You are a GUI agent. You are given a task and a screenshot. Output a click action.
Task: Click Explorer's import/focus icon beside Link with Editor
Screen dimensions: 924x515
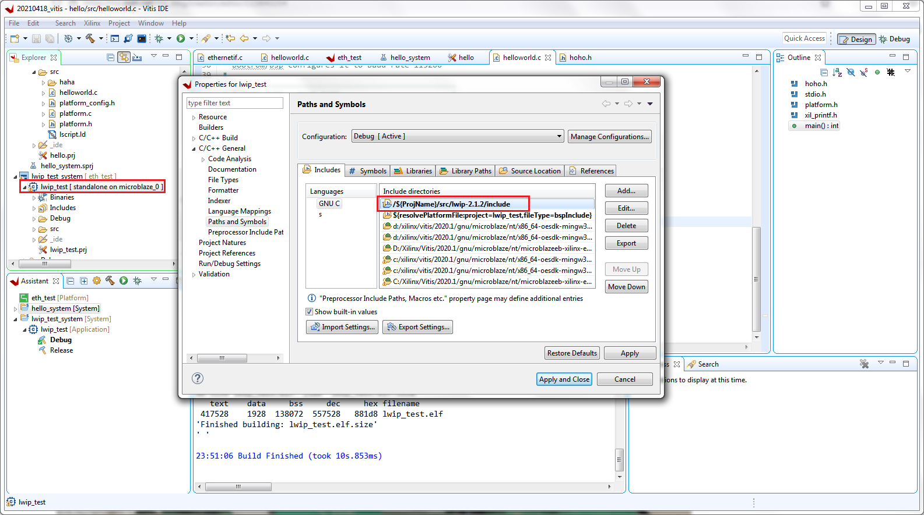pos(137,57)
